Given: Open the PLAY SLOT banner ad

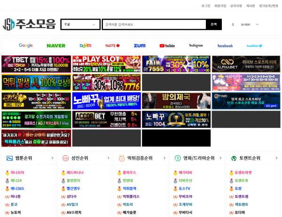Looking at the screenshot, I should click(x=107, y=64).
